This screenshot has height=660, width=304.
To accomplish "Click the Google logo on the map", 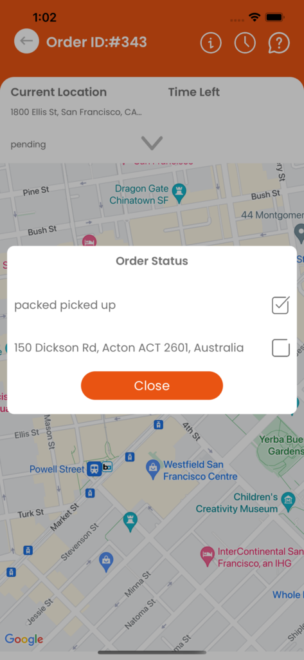I will pyautogui.click(x=24, y=639).
